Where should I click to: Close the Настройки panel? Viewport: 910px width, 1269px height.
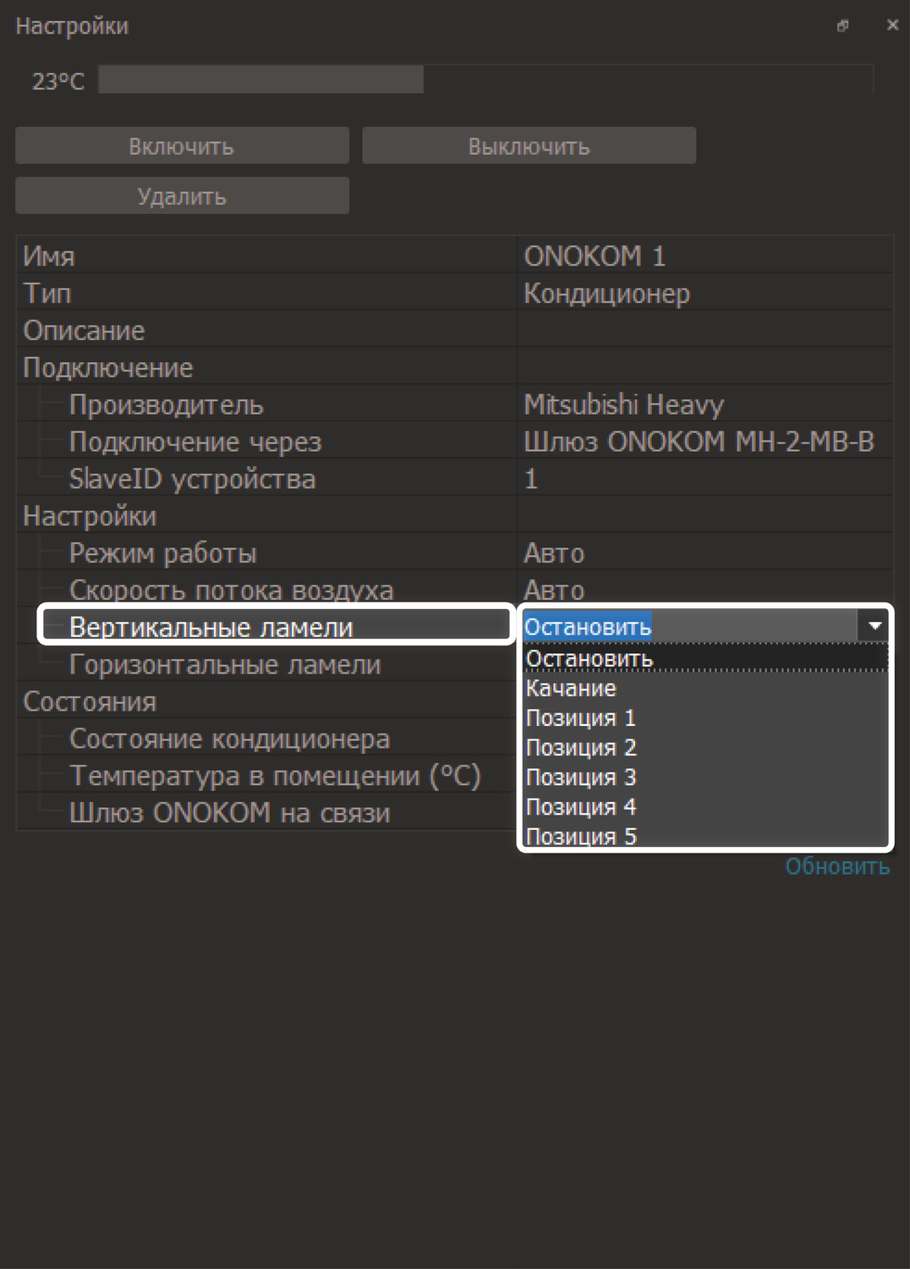[892, 25]
